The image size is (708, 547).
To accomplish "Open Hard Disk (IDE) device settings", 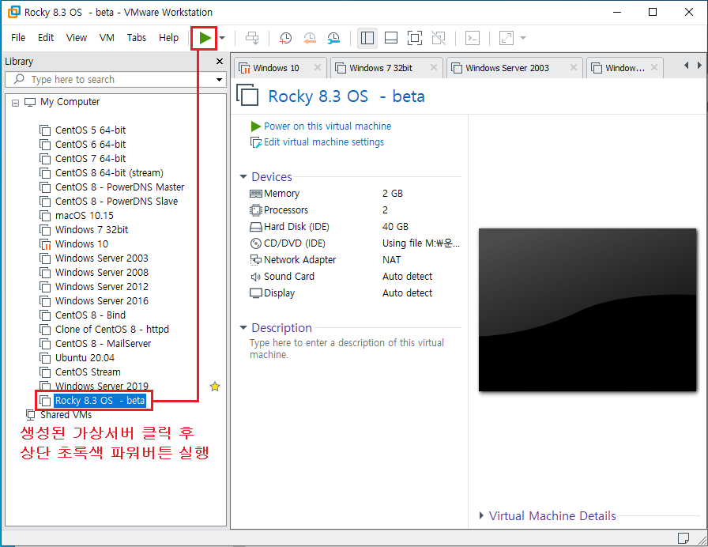I will tap(296, 227).
